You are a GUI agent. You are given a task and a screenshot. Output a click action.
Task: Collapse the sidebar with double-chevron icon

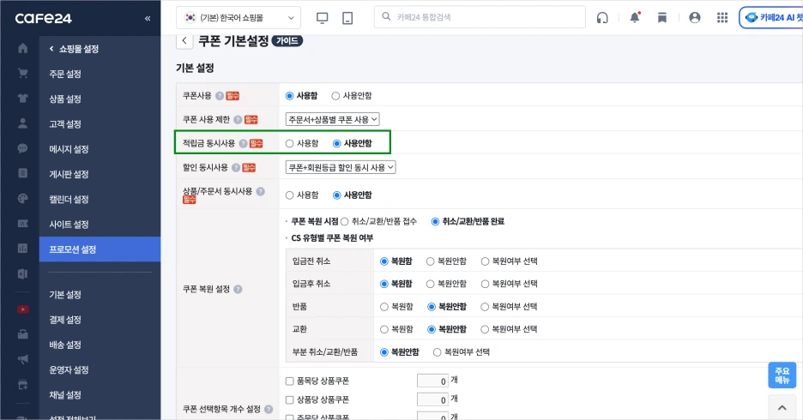pyautogui.click(x=148, y=18)
